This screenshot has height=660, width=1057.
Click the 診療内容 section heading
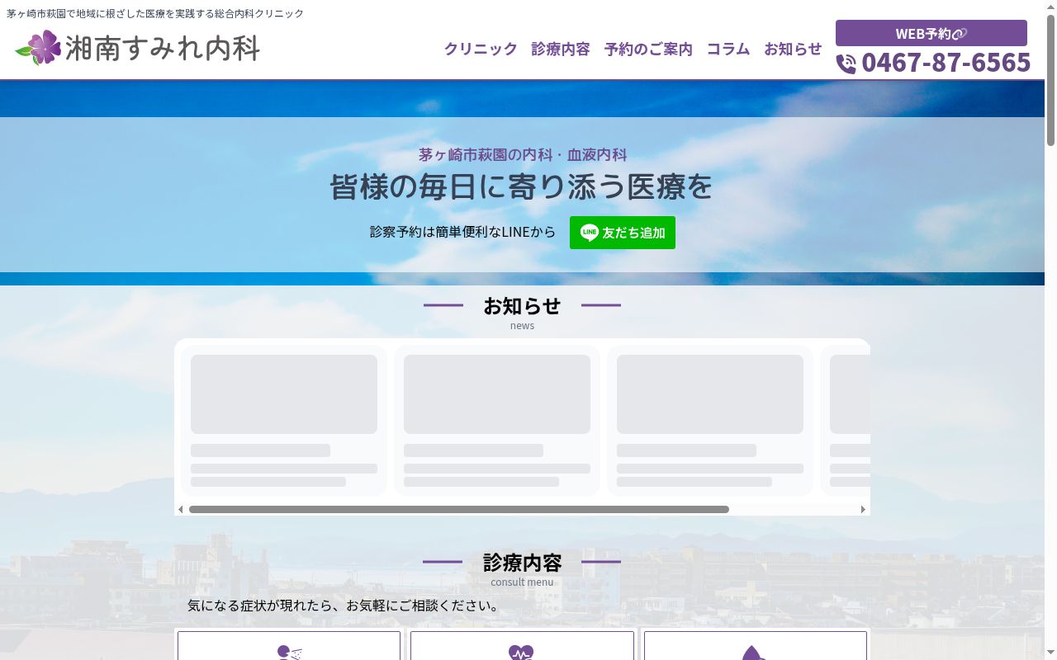point(522,563)
